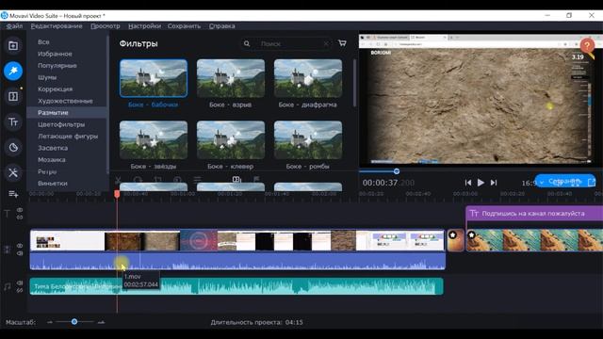Open the Import media tab icon
The height and width of the screenshot is (339, 603).
click(13, 46)
